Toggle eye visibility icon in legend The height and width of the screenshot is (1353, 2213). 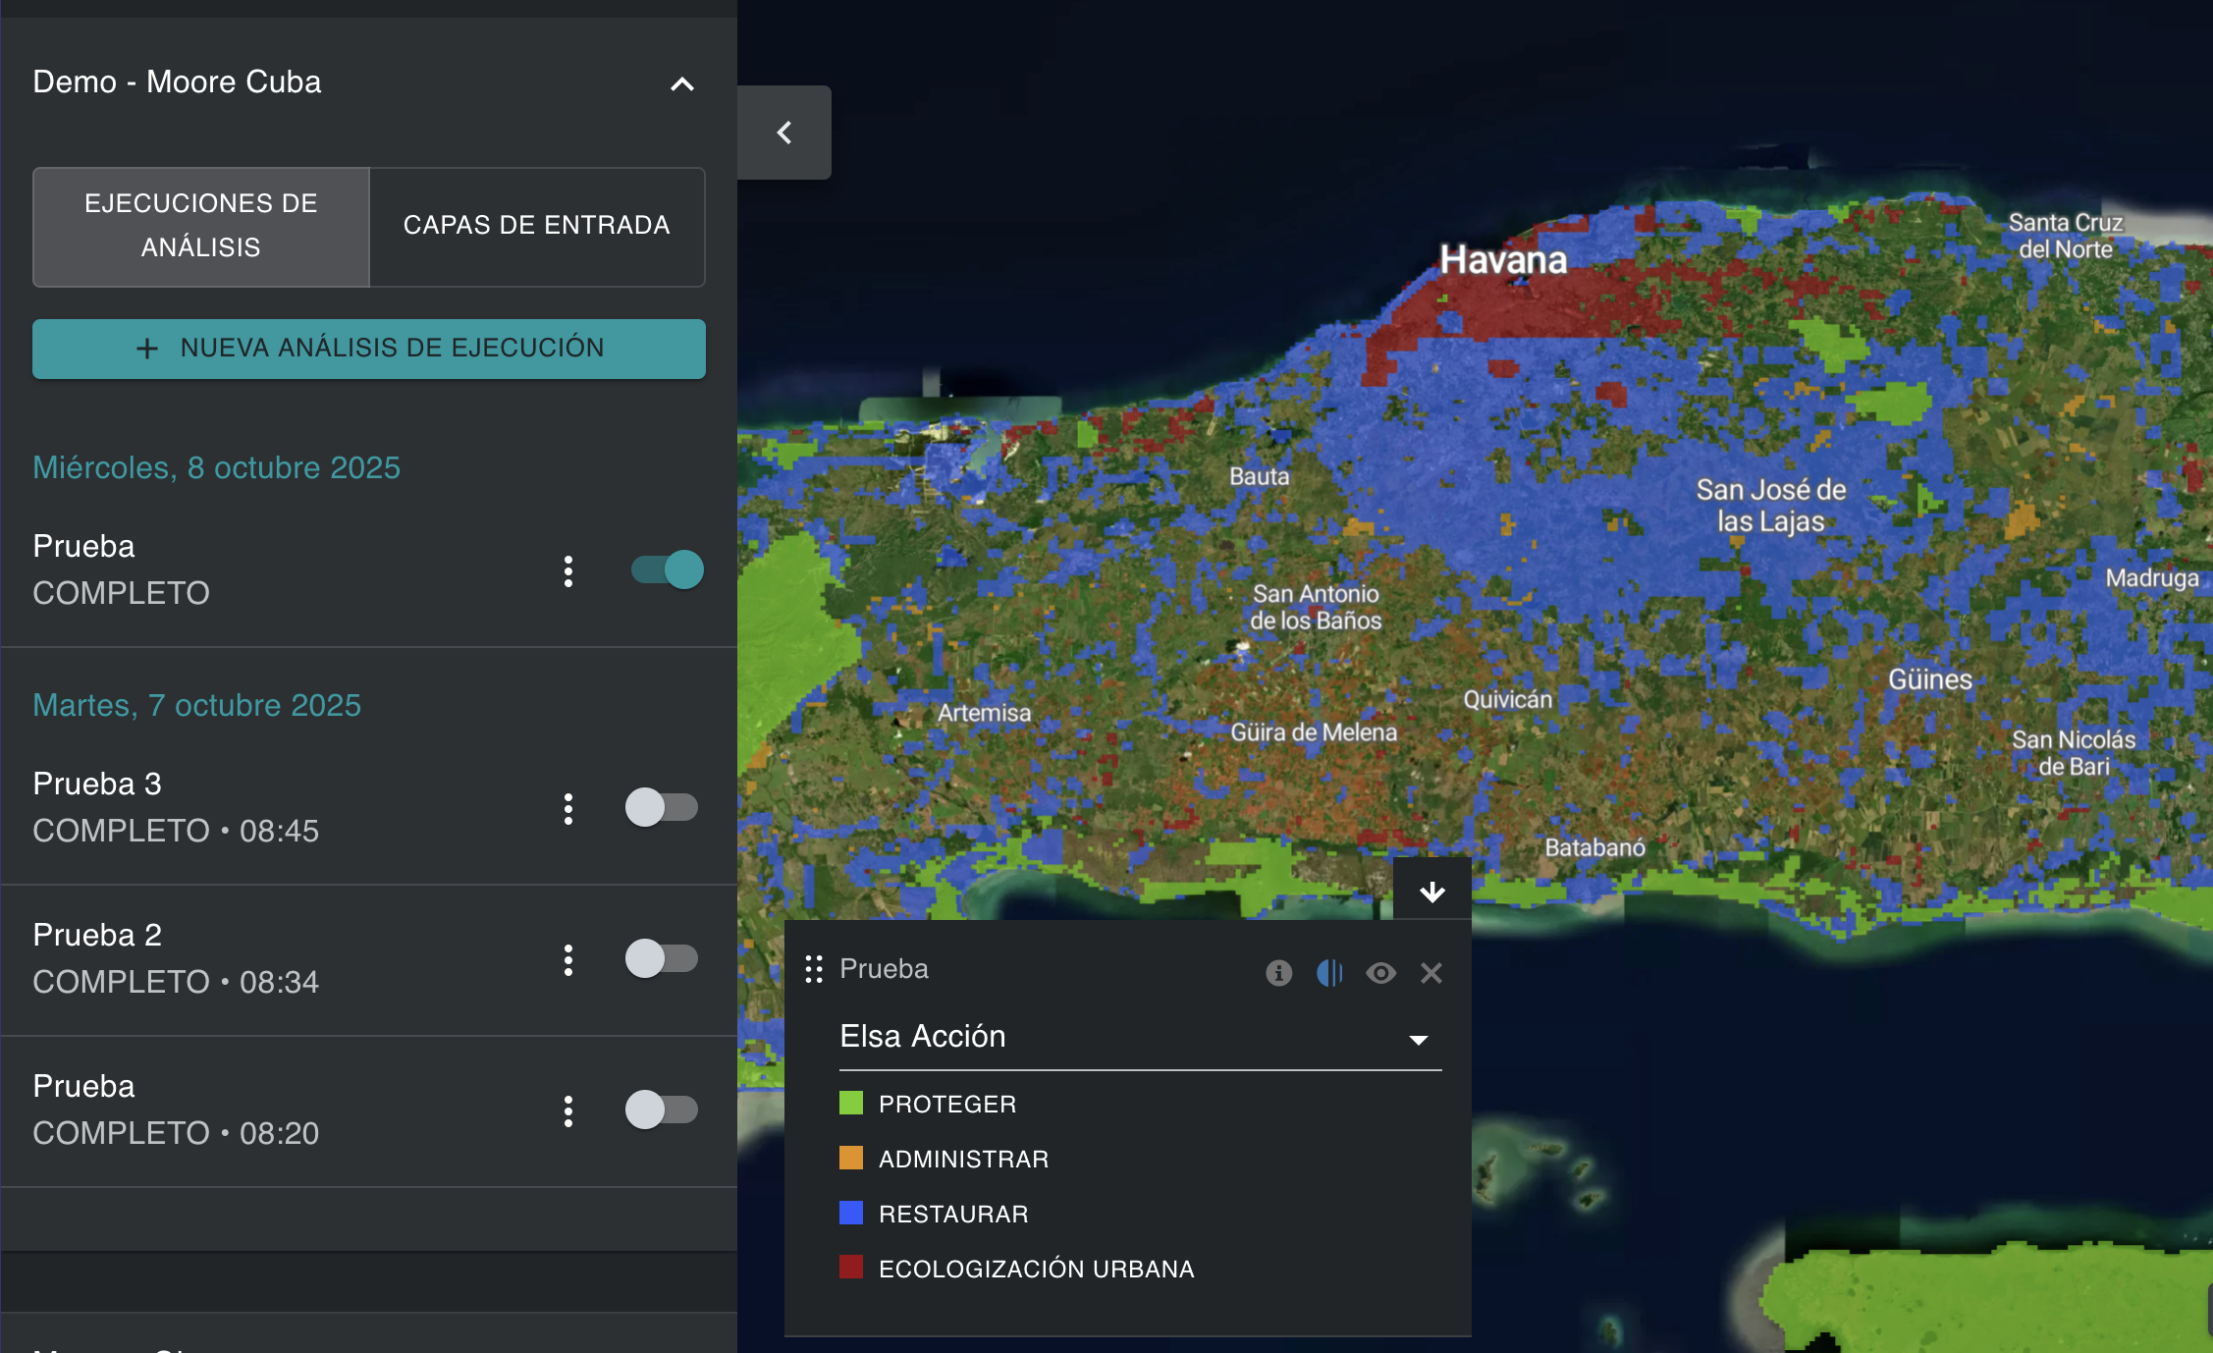1380,973
